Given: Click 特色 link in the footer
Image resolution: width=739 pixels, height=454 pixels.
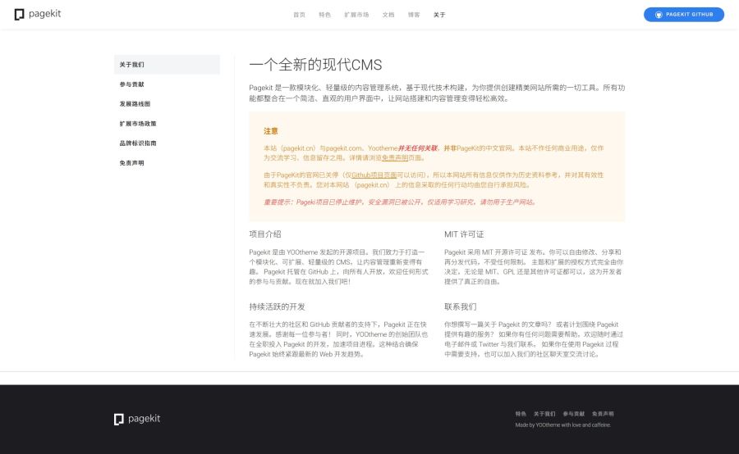Looking at the screenshot, I should [x=521, y=414].
